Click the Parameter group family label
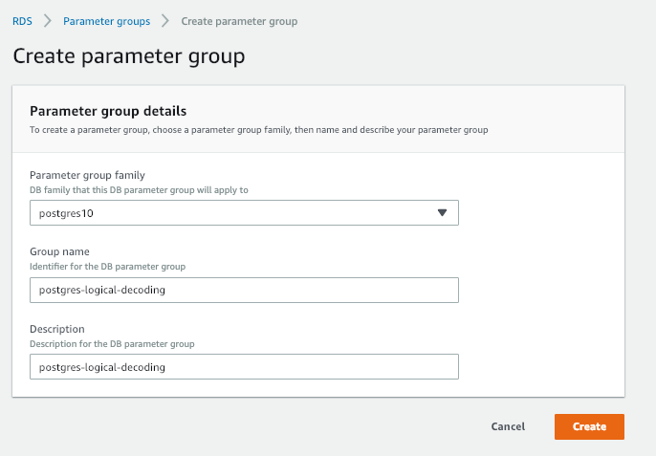656x456 pixels. point(87,175)
